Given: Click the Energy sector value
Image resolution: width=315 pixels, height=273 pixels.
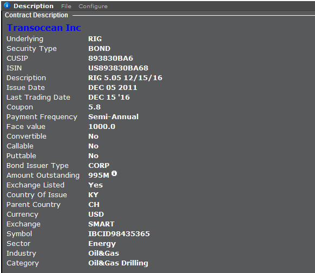Looking at the screenshot, I should (102, 244).
